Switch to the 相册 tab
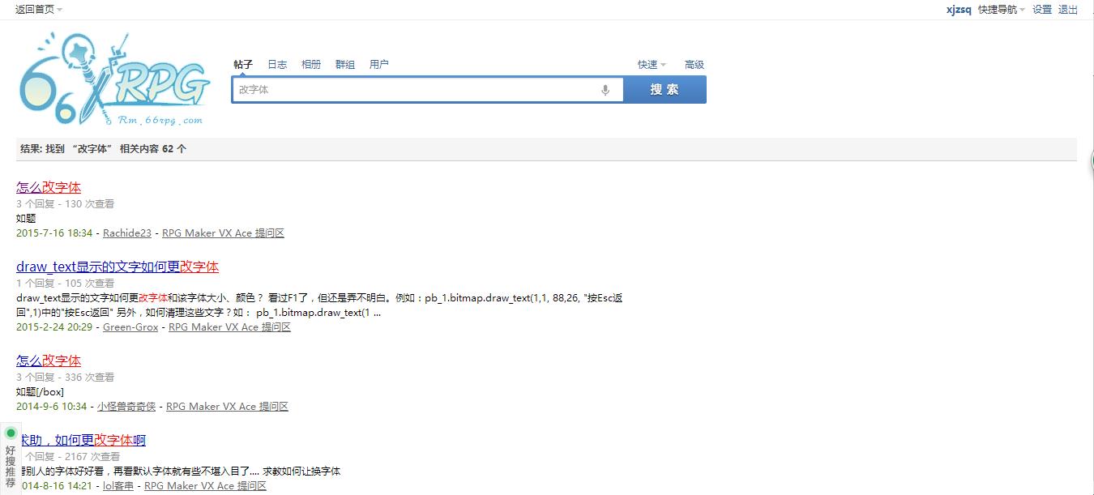The image size is (1094, 495). coord(311,65)
